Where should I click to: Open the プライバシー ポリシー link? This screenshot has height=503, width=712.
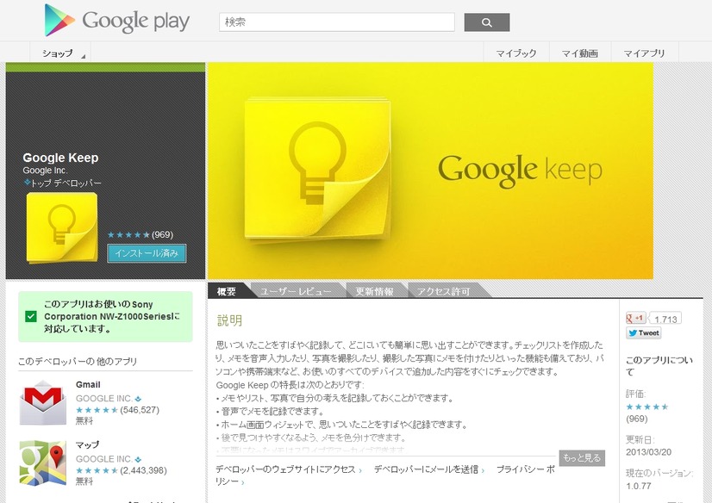point(525,469)
